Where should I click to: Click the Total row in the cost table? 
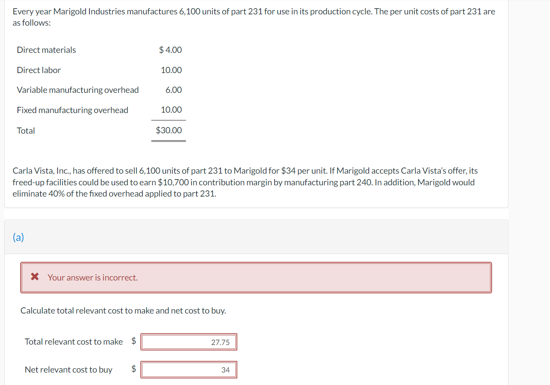pyautogui.click(x=26, y=130)
